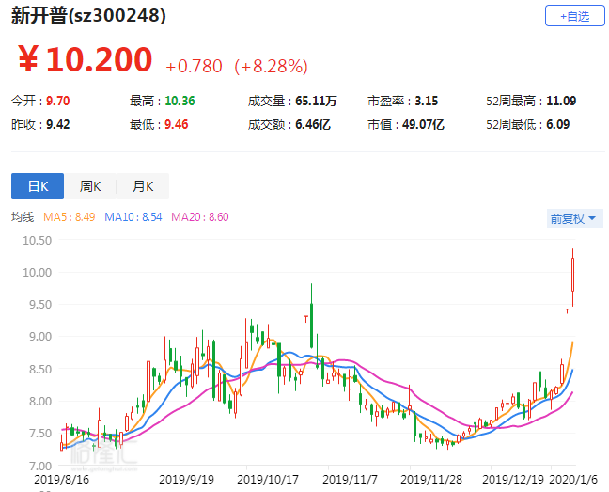Click the 7.00 price axis label

coord(40,466)
